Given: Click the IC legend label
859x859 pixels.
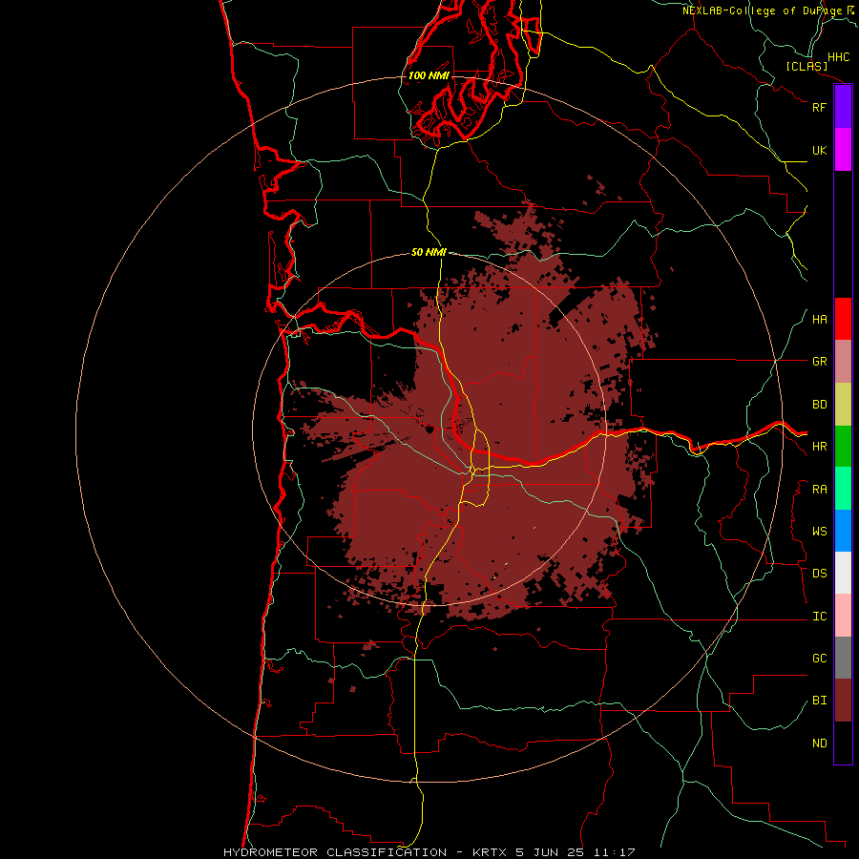Looking at the screenshot, I should coord(819,617).
